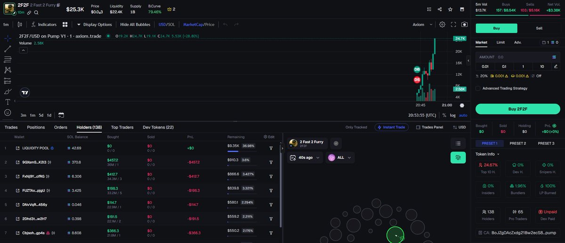Edit the quick buy amount presets
The width and height of the screenshot is (565, 243).
[x=556, y=66]
